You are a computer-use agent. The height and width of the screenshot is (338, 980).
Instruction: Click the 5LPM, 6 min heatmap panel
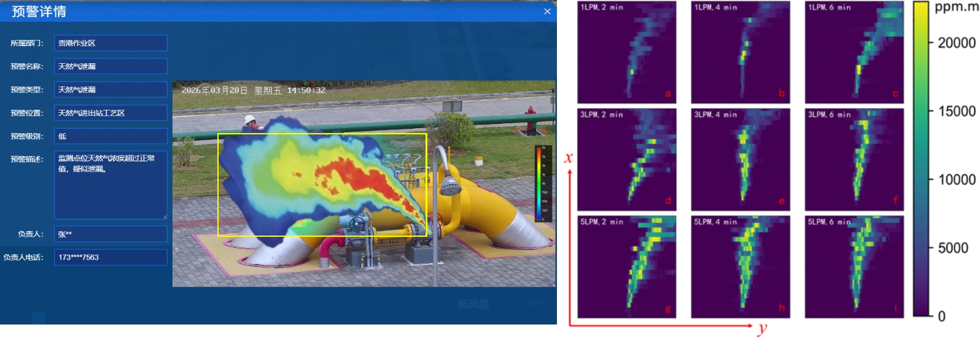854,267
